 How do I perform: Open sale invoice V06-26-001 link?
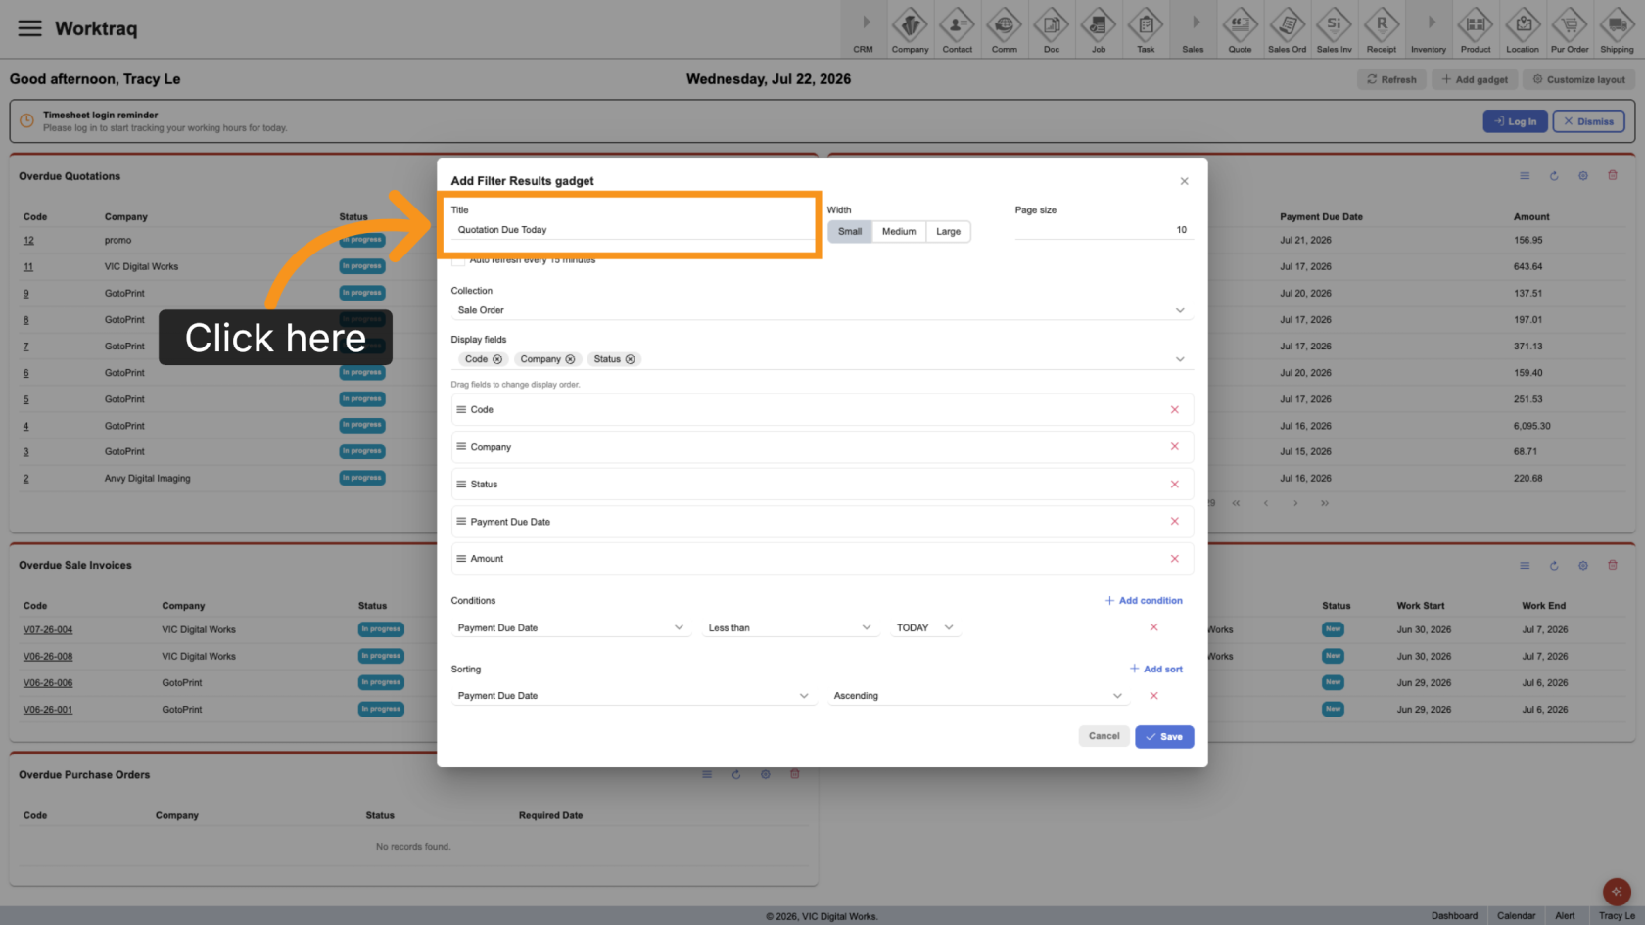pyautogui.click(x=48, y=710)
